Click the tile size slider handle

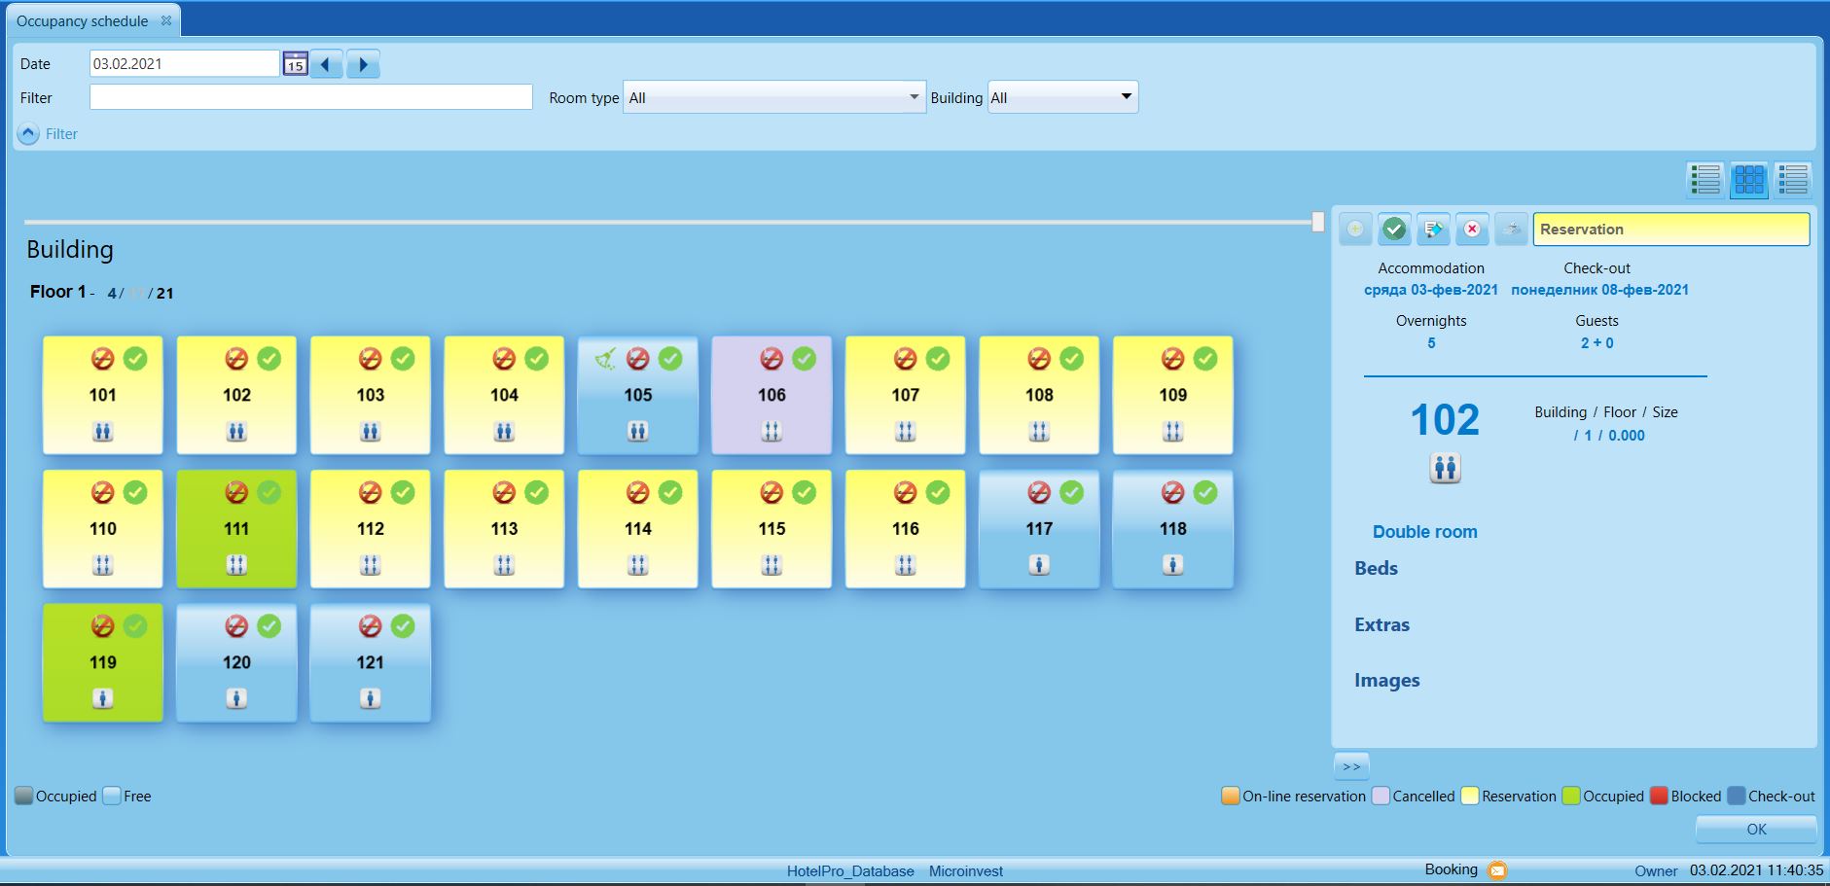pos(1318,222)
